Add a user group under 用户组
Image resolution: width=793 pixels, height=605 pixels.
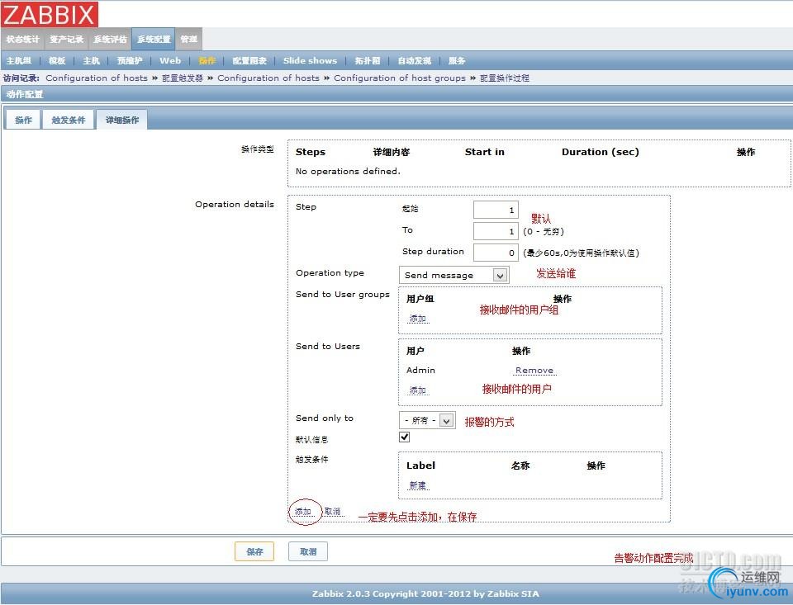418,319
